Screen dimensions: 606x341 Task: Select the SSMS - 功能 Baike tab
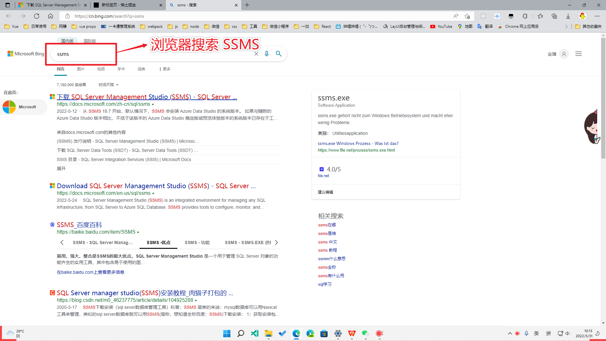pos(197,242)
